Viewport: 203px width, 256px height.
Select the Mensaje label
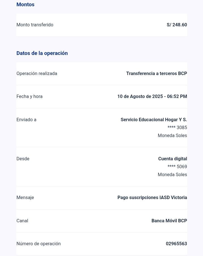[x=25, y=198]
